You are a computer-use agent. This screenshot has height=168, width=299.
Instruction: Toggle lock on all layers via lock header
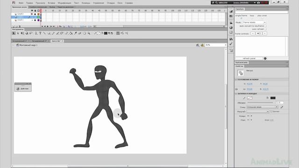(35, 11)
